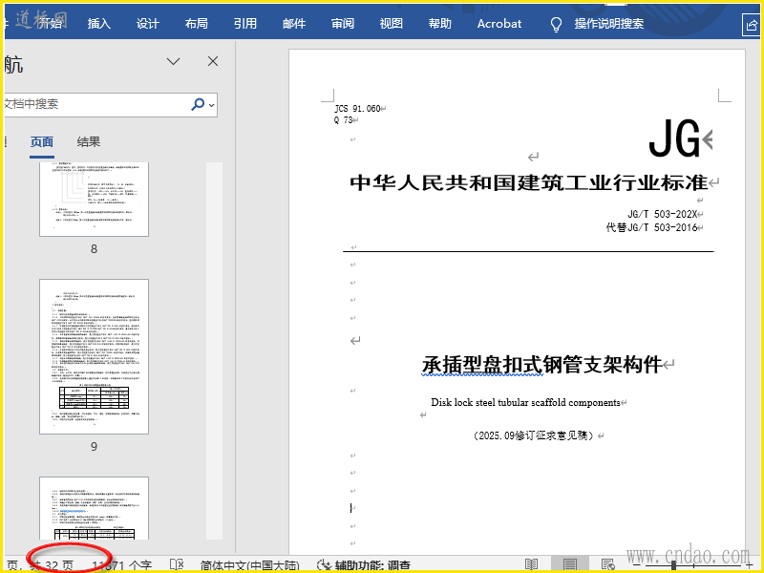Open navigation pane options chevron
The image size is (764, 573).
pyautogui.click(x=174, y=61)
